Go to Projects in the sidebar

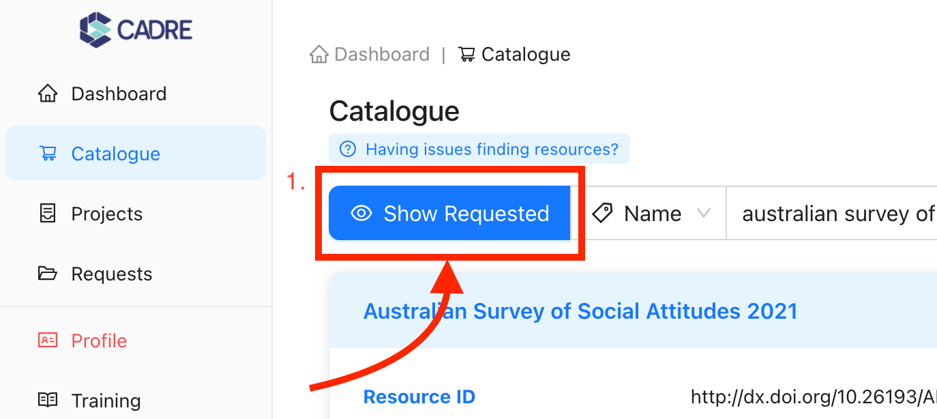(x=107, y=214)
